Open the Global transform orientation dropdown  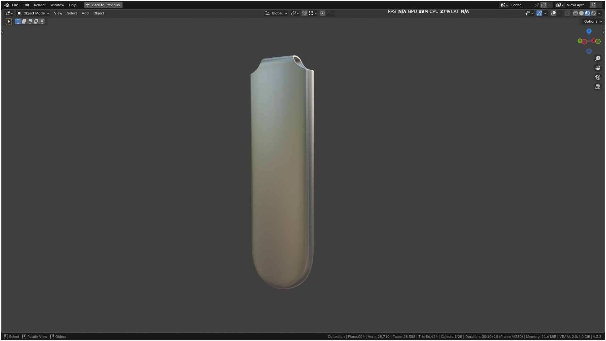tap(277, 13)
